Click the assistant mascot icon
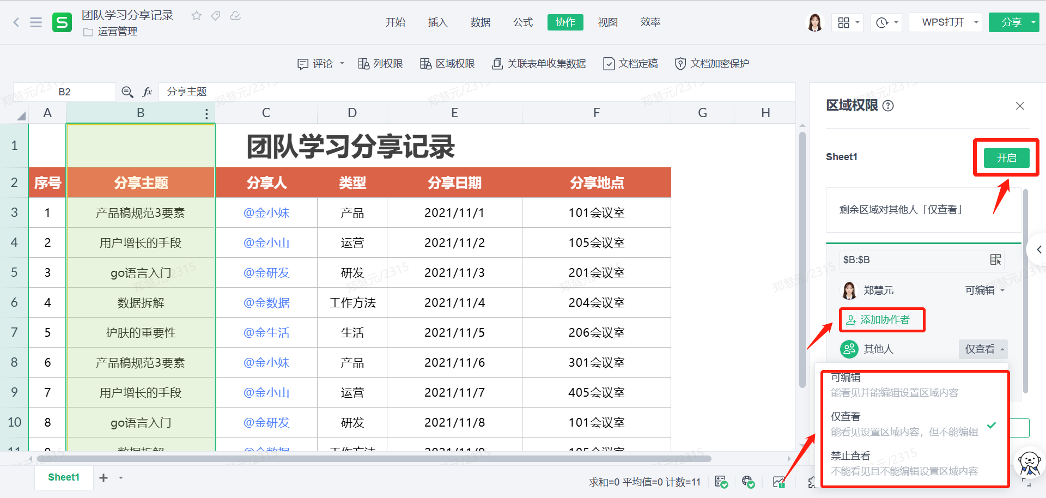The height and width of the screenshot is (498, 1046). tap(1029, 463)
